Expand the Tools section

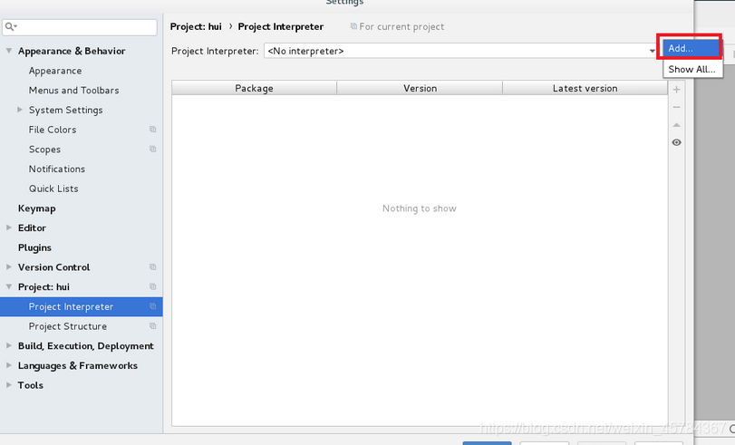(x=9, y=385)
